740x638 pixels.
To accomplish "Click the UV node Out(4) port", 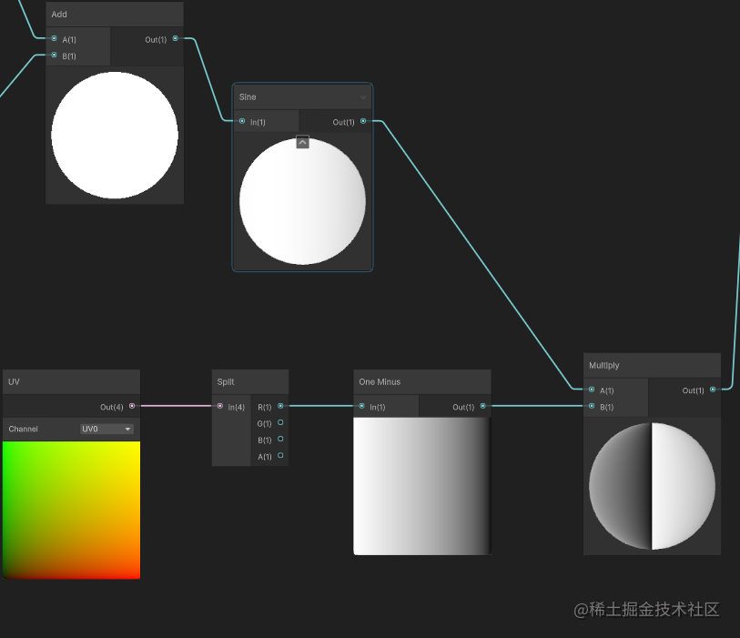I will (x=132, y=406).
